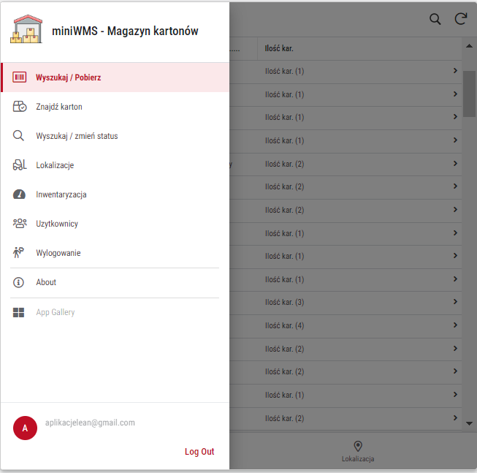Click the magnifier icon beside Wyszukaj / zmień status
The width and height of the screenshot is (477, 473).
(x=20, y=136)
